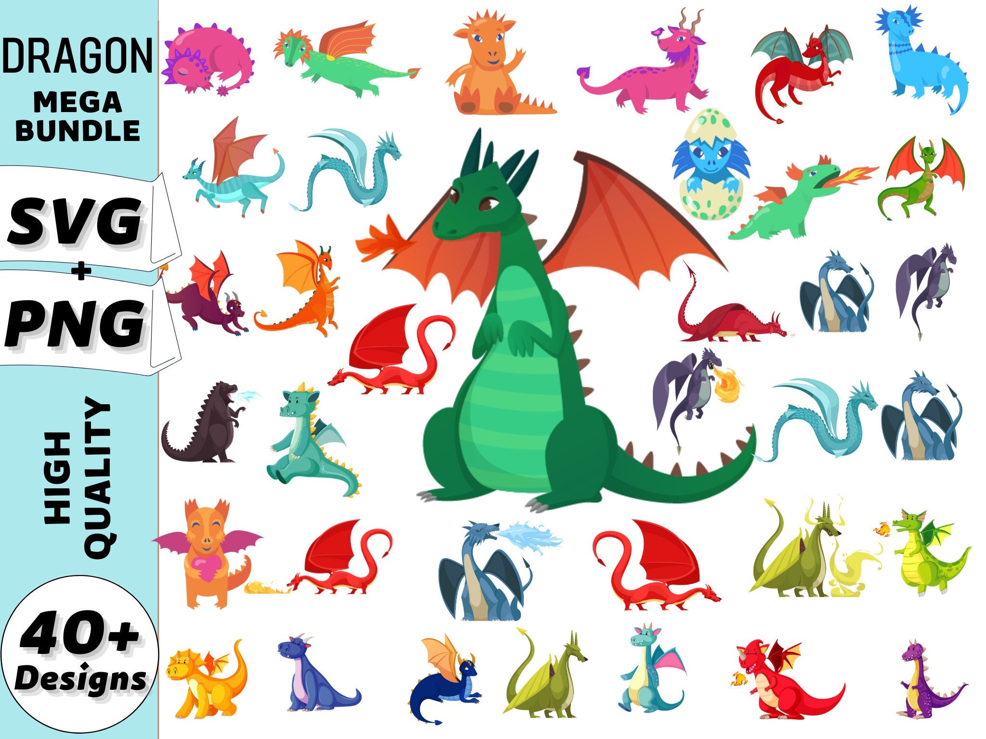986x739 pixels.
Task: Click the "MEGA BUNDLE" heading
Action: [78, 117]
